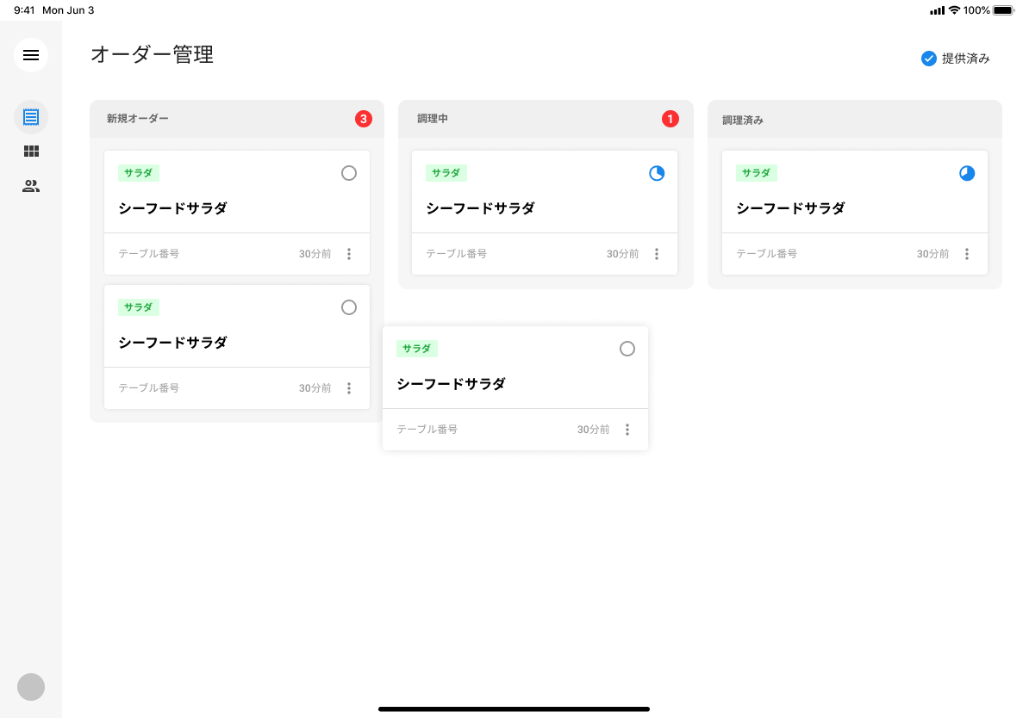Click the red badge on 調理中 column
1029x718 pixels.
670,119
